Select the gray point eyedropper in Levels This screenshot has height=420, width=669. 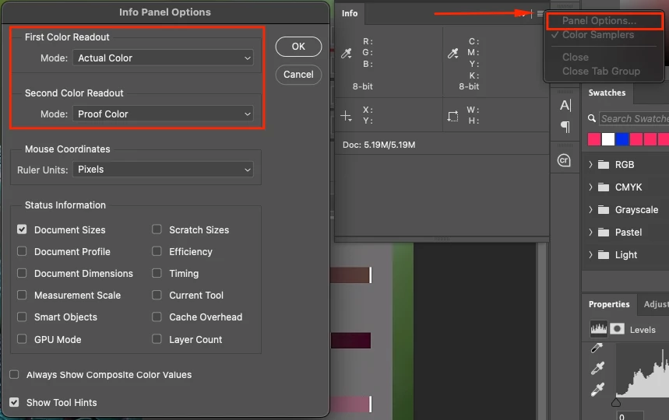click(x=597, y=368)
